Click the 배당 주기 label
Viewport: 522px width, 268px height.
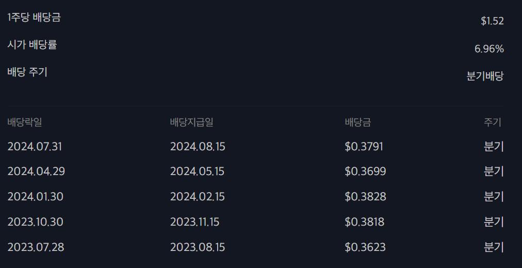(x=27, y=72)
